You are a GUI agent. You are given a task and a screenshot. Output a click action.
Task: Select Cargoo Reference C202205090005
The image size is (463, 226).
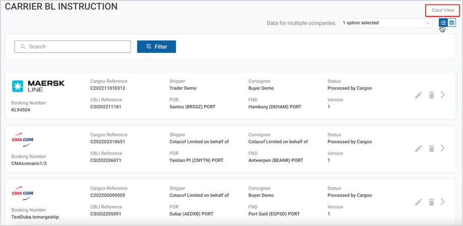click(x=108, y=195)
